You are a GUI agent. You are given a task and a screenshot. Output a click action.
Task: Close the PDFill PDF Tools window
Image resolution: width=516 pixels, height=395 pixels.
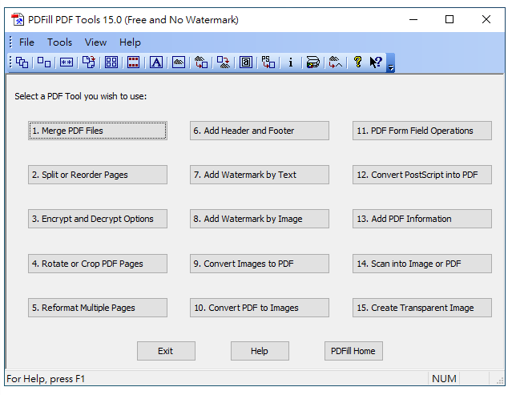(486, 20)
